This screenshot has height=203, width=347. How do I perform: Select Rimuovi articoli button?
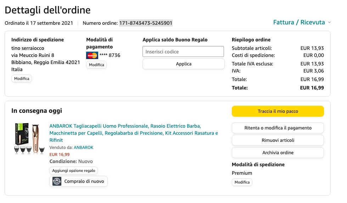coord(278,140)
